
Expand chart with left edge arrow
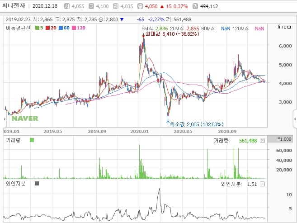pos(5,119)
